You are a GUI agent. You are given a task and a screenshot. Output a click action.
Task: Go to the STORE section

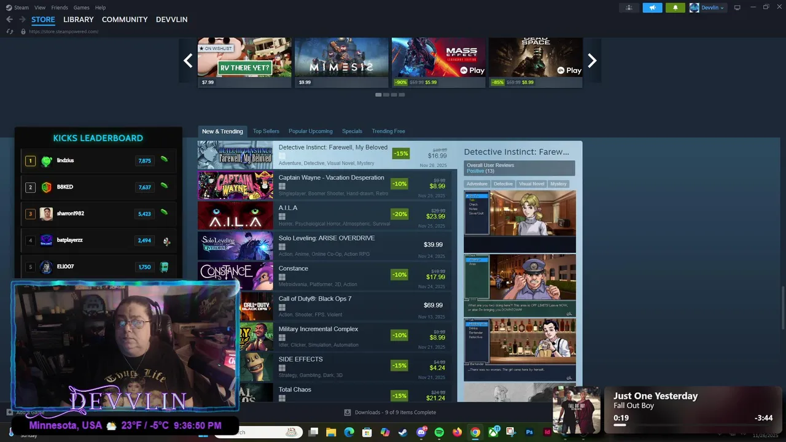(43, 20)
